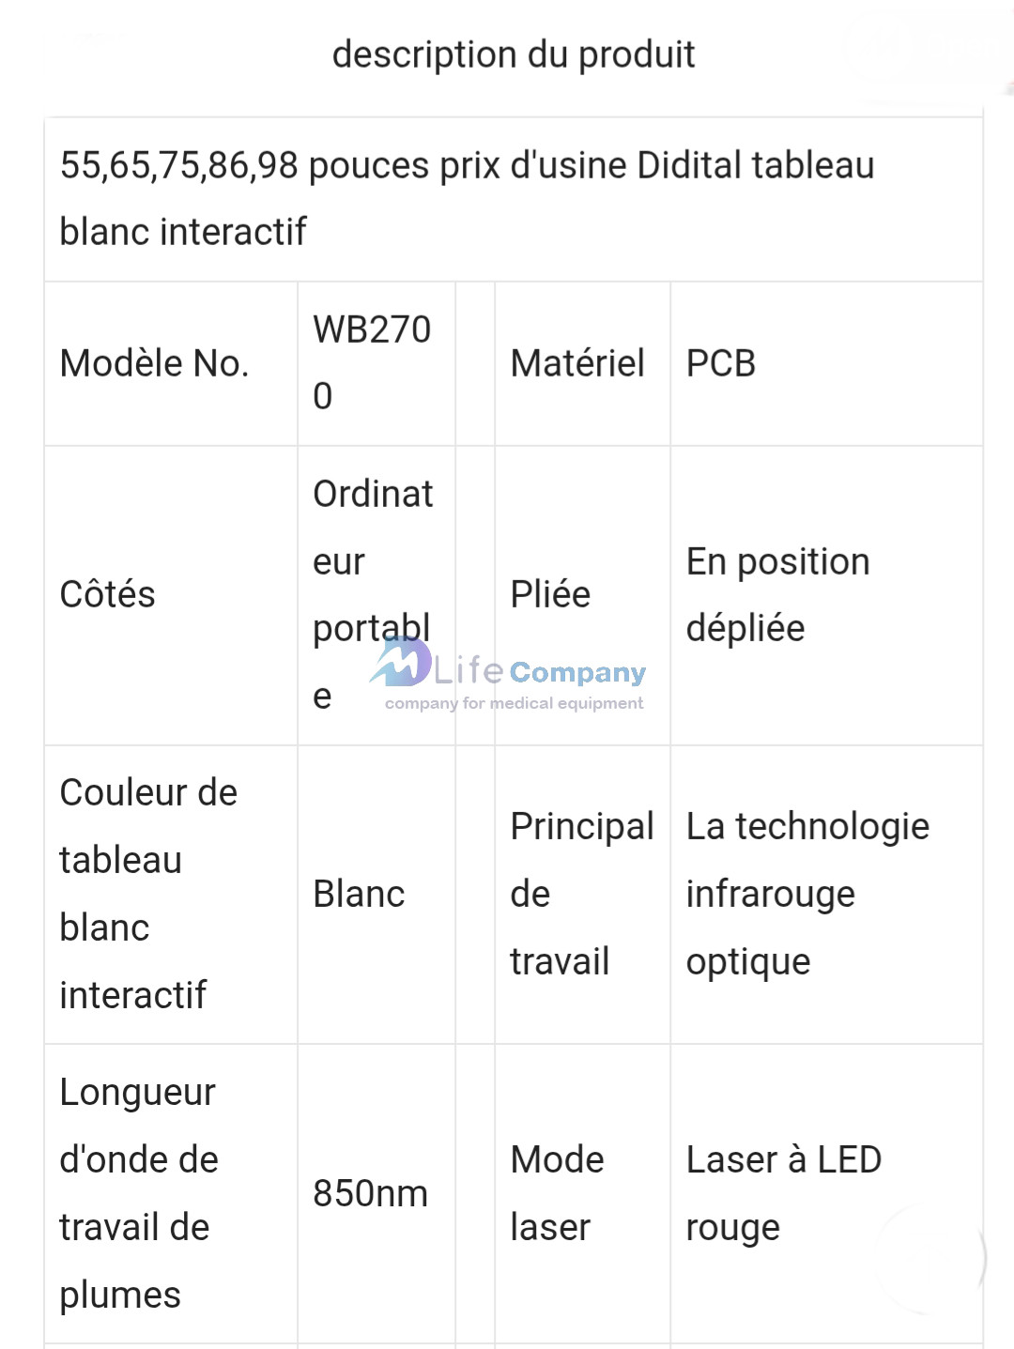Screen dimensions: 1014x1349
Task: Tap the "En position dépliée" cell
Action: [778, 594]
